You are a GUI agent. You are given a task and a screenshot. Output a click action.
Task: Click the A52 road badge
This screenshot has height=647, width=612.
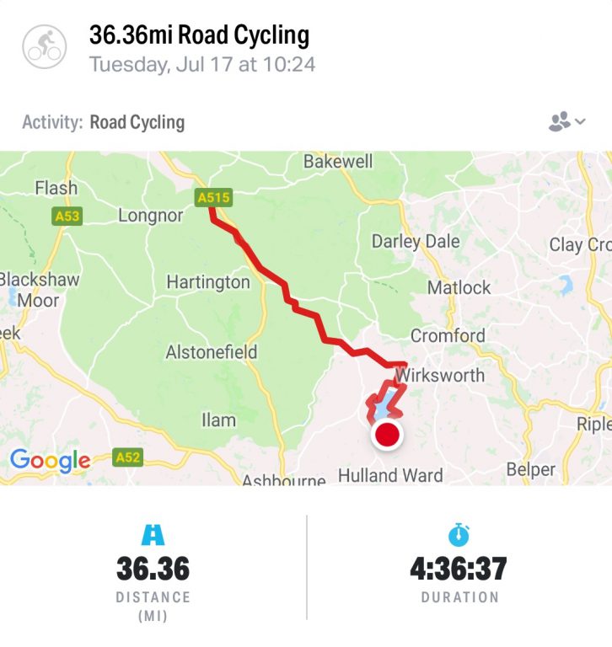pos(127,457)
